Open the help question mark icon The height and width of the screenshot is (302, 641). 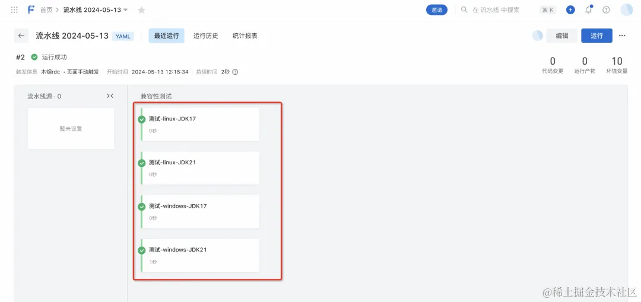point(606,10)
